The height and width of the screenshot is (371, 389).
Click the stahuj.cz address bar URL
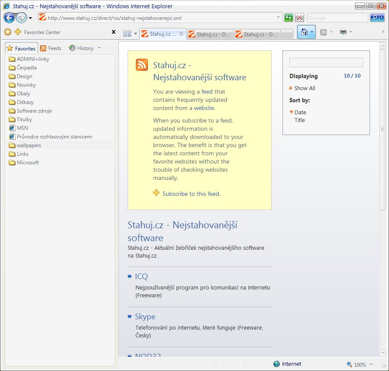(x=114, y=18)
